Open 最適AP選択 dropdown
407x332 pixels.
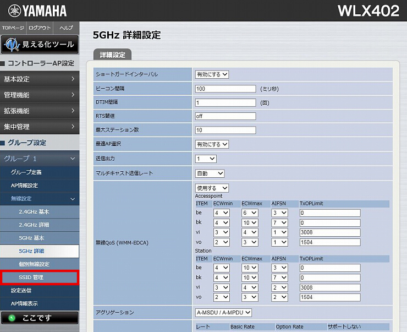coord(212,144)
